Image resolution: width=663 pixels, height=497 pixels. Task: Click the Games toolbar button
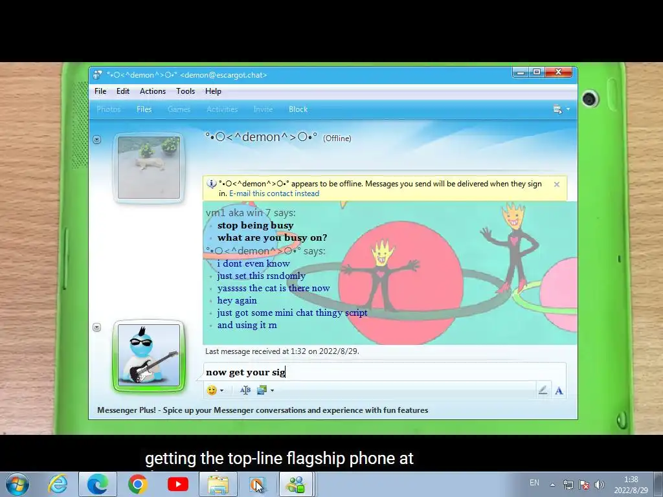pyautogui.click(x=179, y=109)
